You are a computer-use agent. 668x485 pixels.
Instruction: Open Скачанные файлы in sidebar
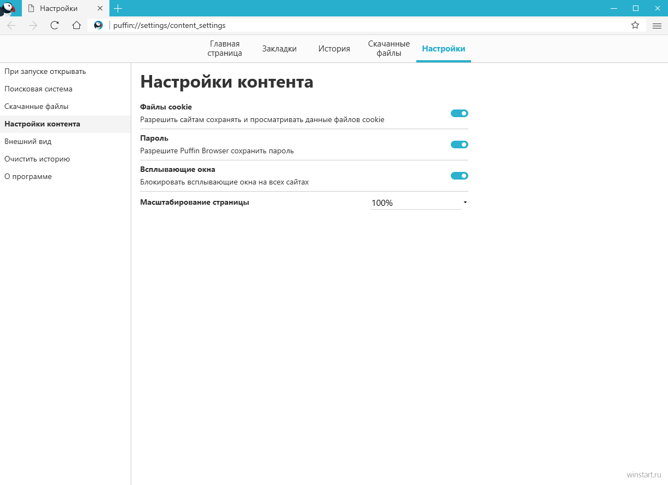coord(65,107)
